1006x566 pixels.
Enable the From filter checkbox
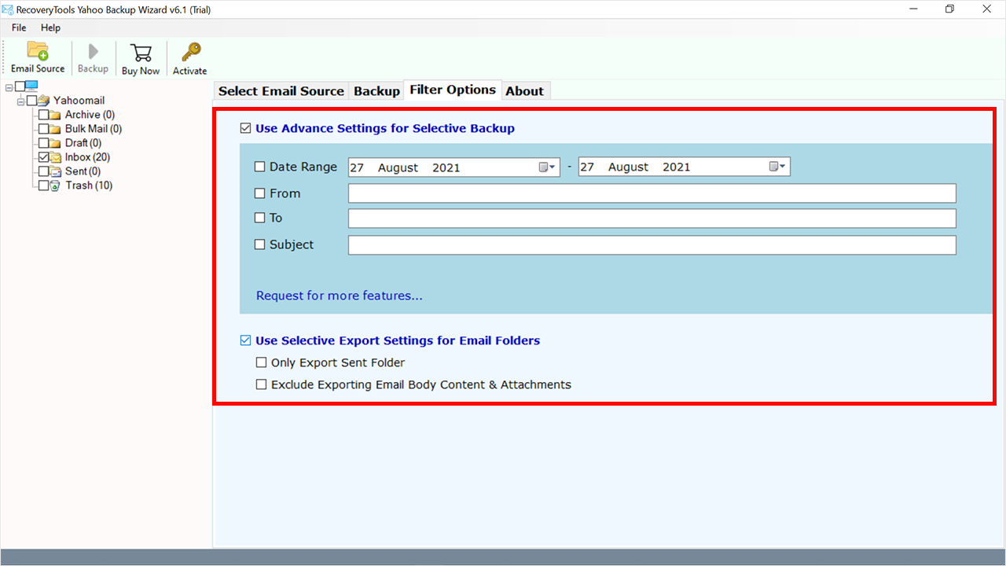pos(260,193)
